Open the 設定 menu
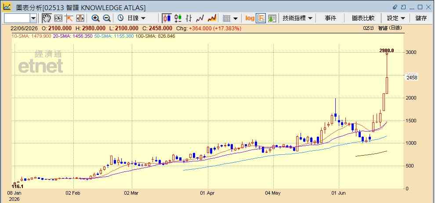This screenshot has height=203, width=435. coord(396,18)
